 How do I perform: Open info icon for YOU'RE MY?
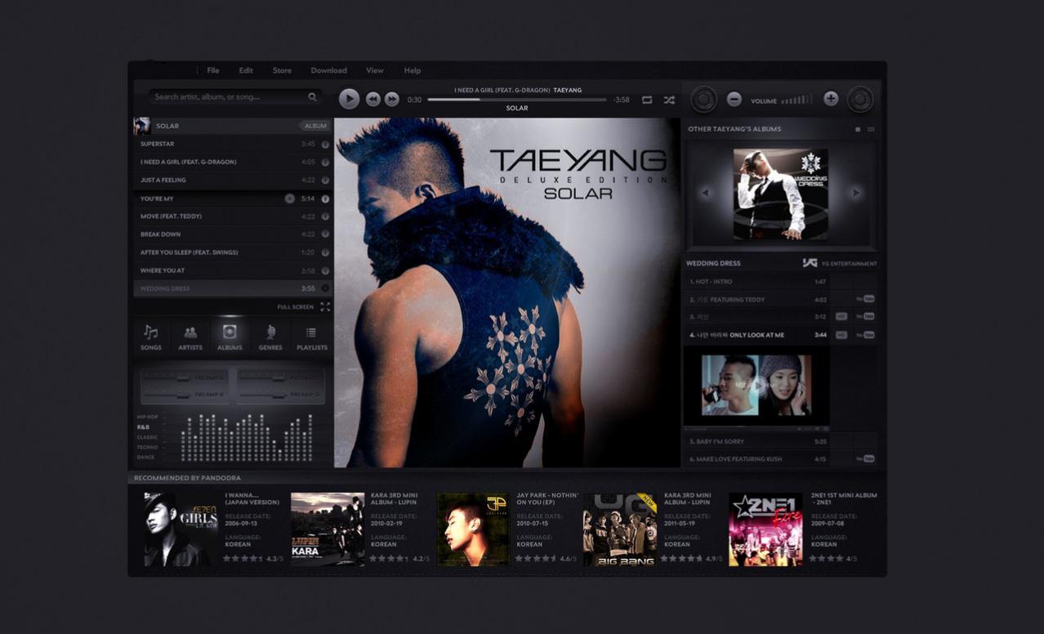325,199
